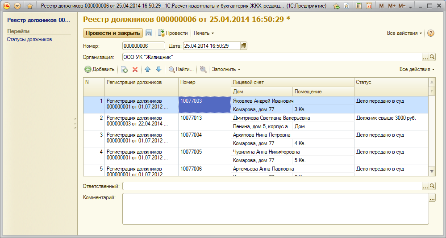This screenshot has height=238, width=446.
Task: Click the left panel splitter grip dots
Action: 75,124
